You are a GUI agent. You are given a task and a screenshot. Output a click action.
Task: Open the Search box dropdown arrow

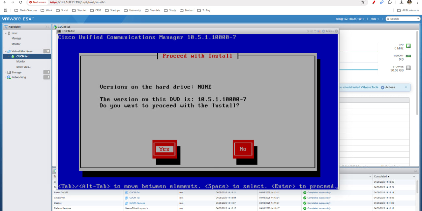pyautogui.click(x=418, y=19)
